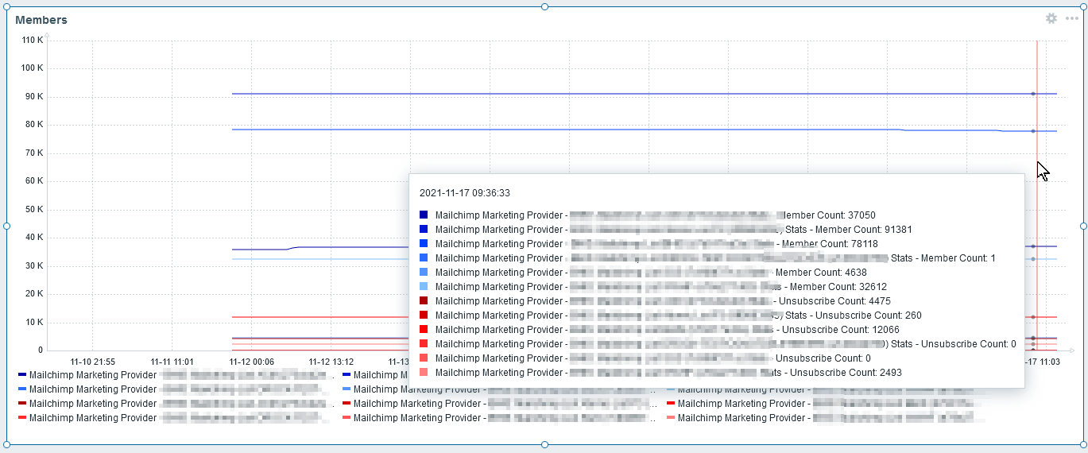Click the swatch for Unsubscribe Count: 260
The width and height of the screenshot is (1088, 453).
pos(424,316)
